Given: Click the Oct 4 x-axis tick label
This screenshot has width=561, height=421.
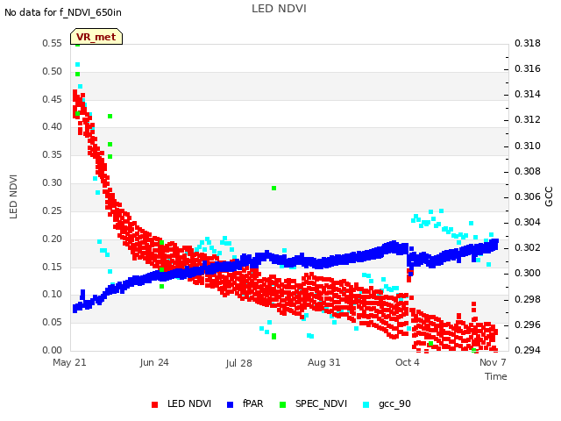Looking at the screenshot, I should tap(407, 362).
